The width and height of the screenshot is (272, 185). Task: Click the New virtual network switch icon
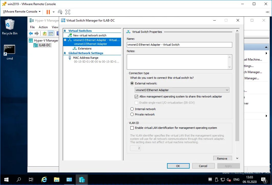coord(70,35)
